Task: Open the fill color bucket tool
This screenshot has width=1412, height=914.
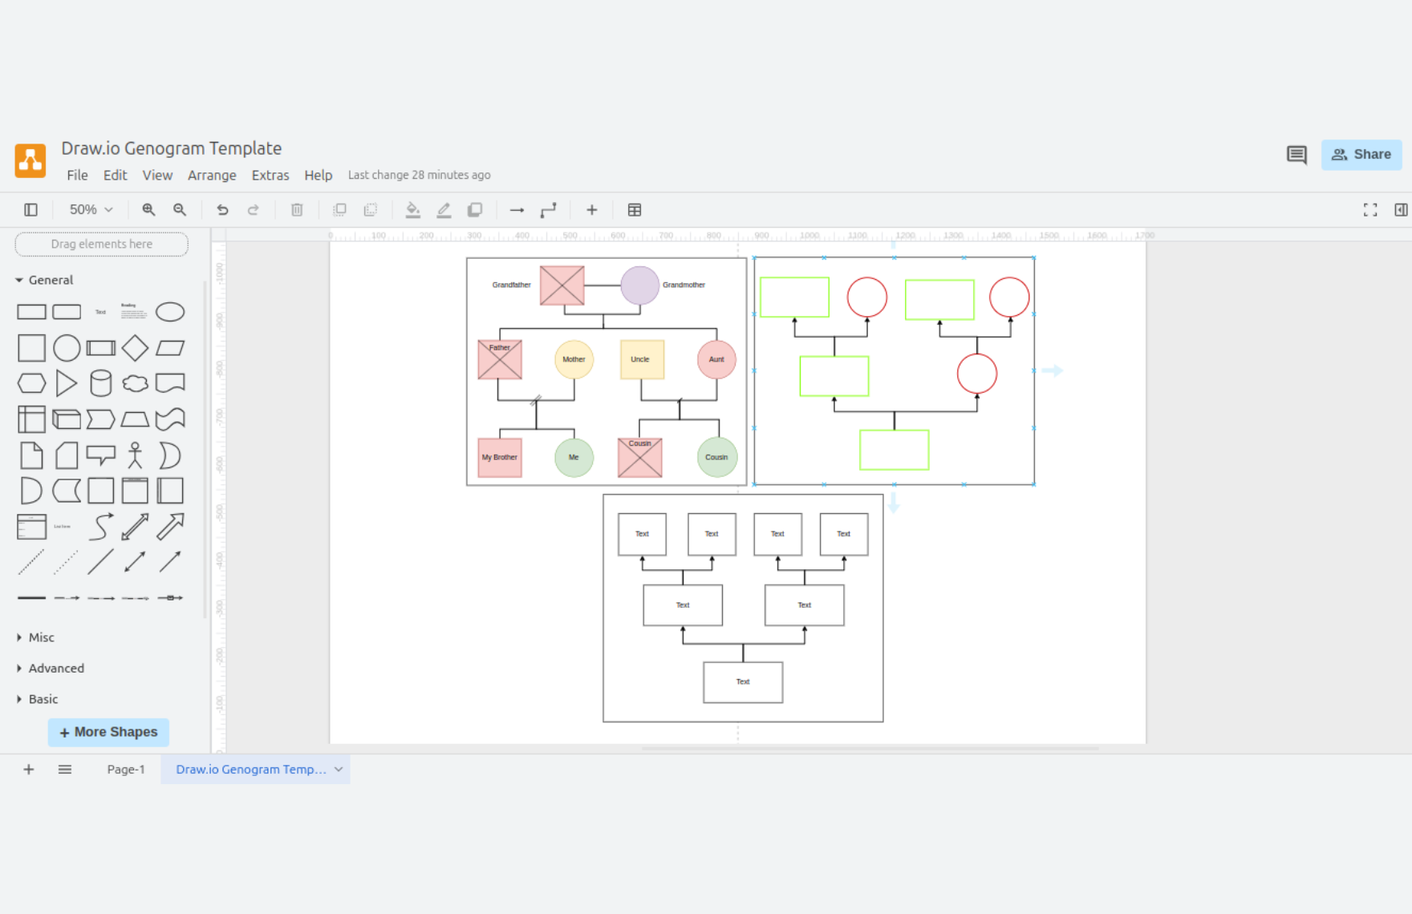Action: click(412, 210)
